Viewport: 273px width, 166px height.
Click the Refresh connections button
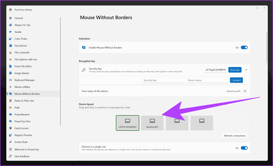235,136
